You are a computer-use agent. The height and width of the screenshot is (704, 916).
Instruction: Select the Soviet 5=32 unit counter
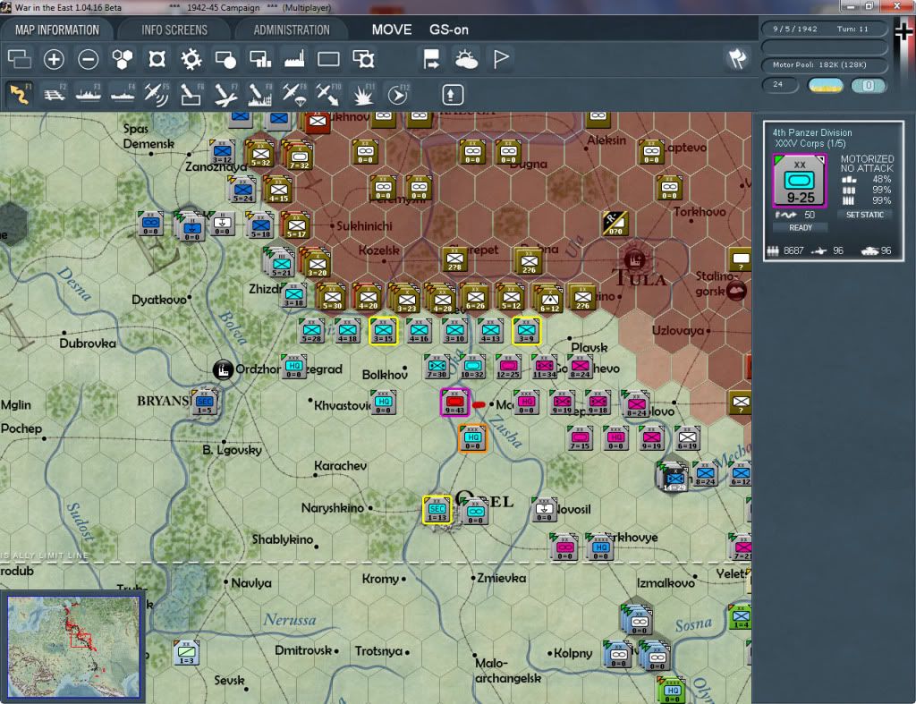pos(260,154)
